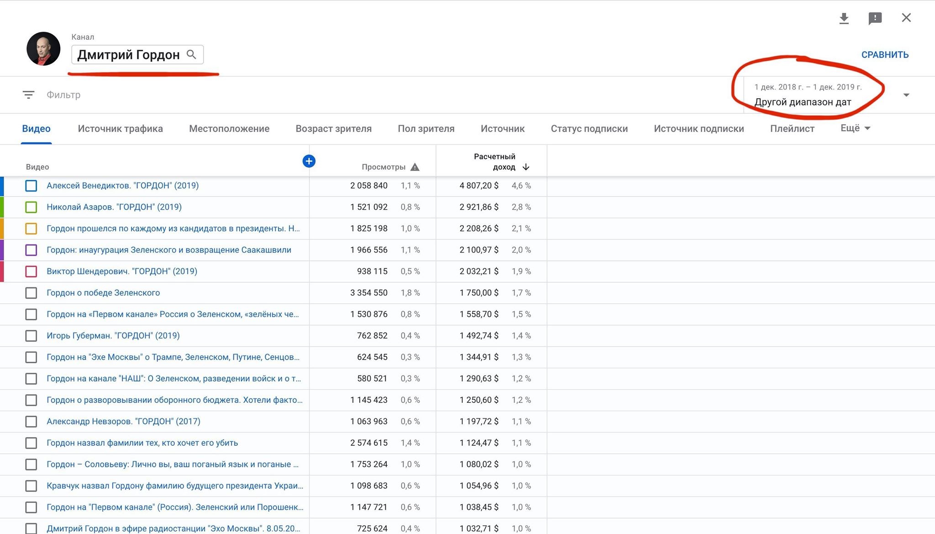Check the Гордон о победе Зеленского row
Image resolution: width=935 pixels, height=534 pixels.
tap(31, 293)
